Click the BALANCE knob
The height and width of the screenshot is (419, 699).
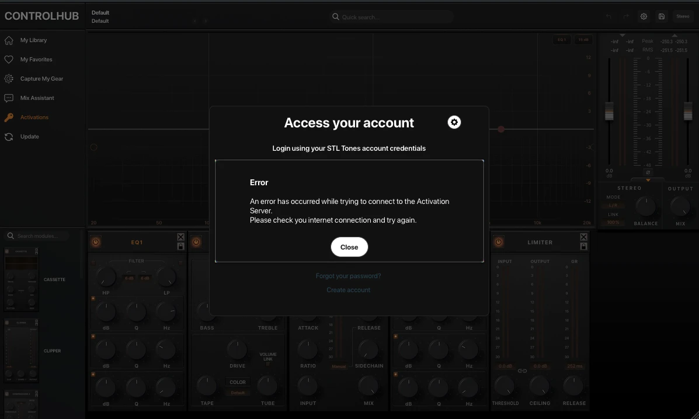pyautogui.click(x=645, y=207)
